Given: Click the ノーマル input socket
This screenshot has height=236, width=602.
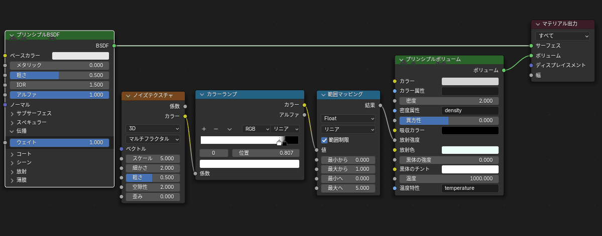Looking at the screenshot, I should [x=5, y=105].
